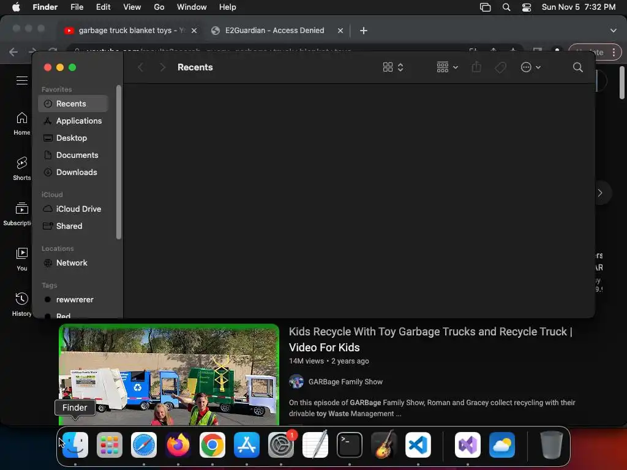
Task: Open Finder from the Dock
Action: [75, 445]
